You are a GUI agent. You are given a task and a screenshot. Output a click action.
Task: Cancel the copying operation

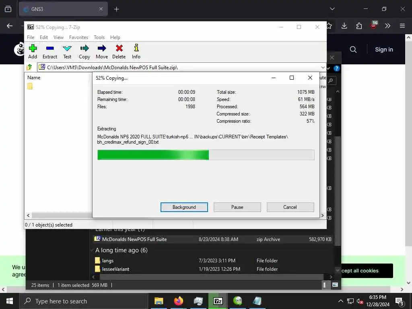[x=290, y=207]
